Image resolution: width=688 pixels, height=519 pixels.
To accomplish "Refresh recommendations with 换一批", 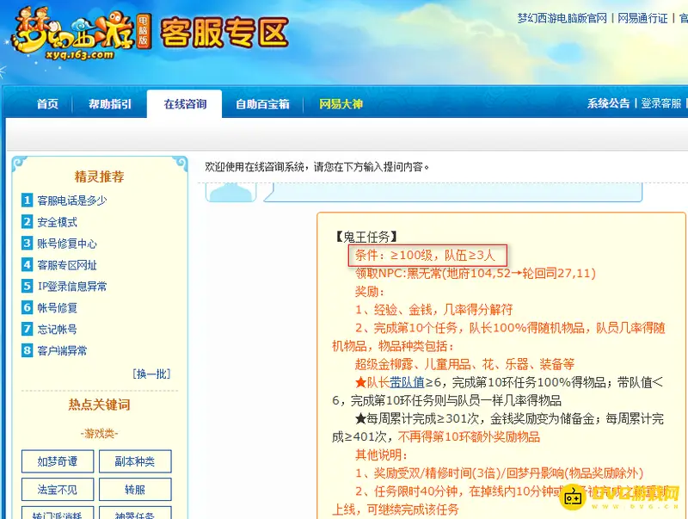I will (x=151, y=374).
